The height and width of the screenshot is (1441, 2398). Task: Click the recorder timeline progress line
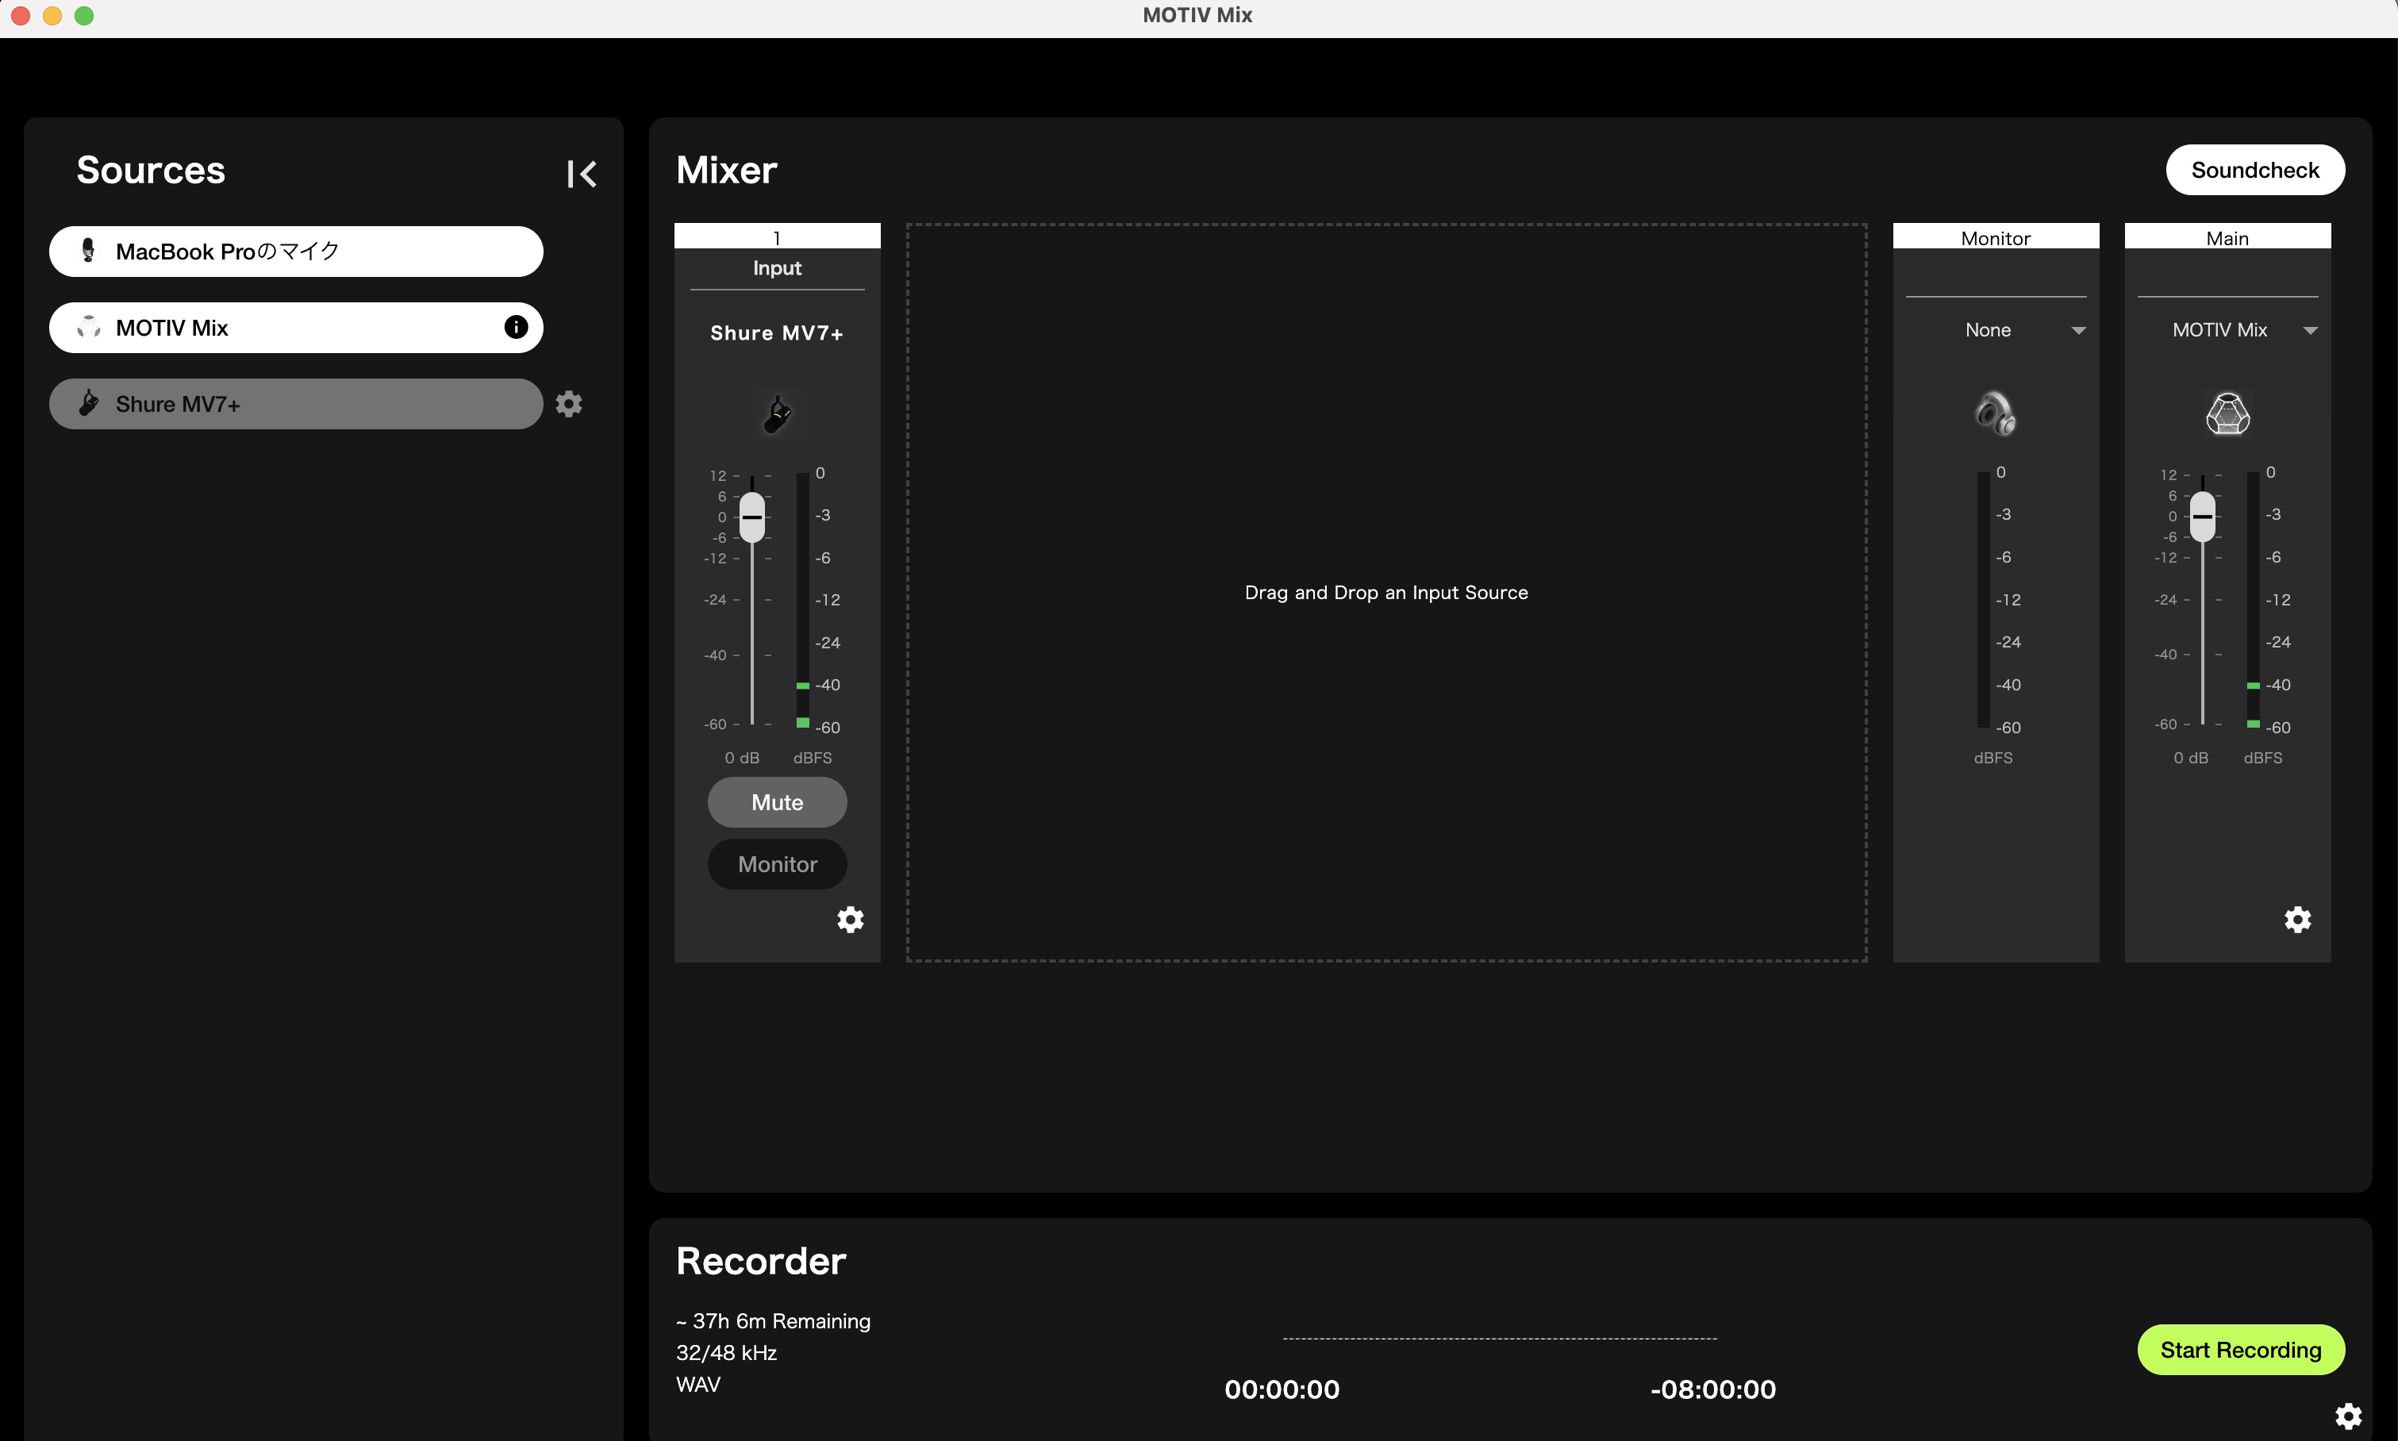click(x=1500, y=1338)
